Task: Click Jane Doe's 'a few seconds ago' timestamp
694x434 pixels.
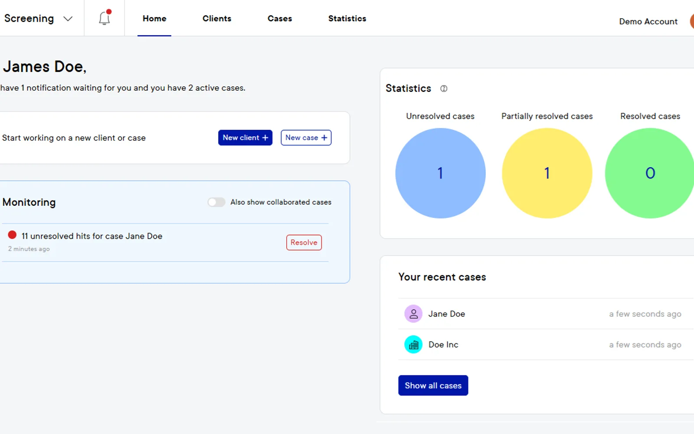Action: tap(645, 314)
